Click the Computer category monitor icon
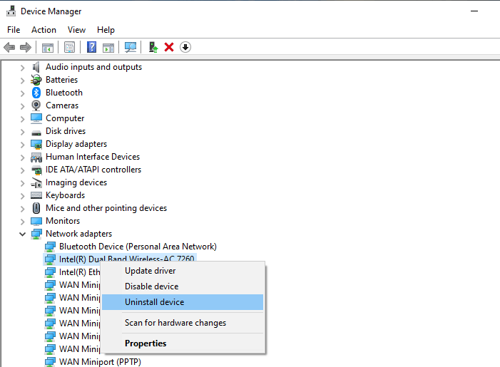The width and height of the screenshot is (500, 367). pyautogui.click(x=36, y=118)
